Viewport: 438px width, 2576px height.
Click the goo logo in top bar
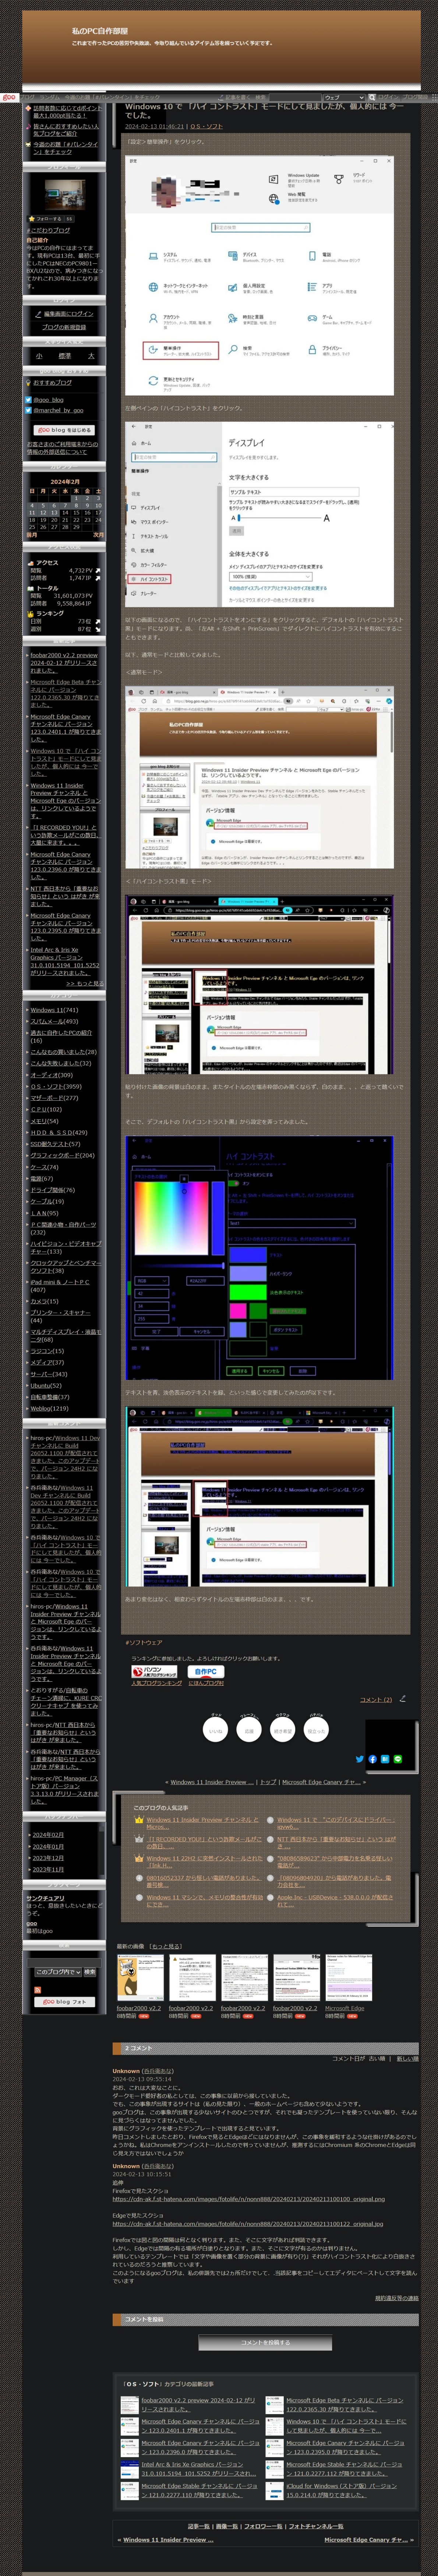click(9, 97)
